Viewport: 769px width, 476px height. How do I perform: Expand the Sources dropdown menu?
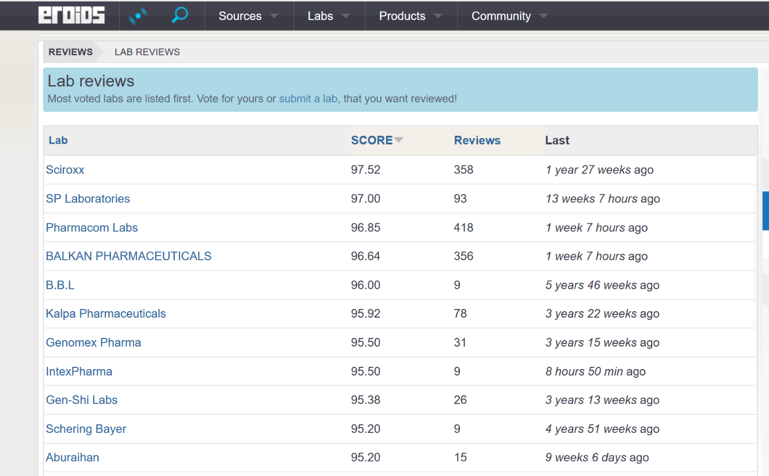pos(248,16)
